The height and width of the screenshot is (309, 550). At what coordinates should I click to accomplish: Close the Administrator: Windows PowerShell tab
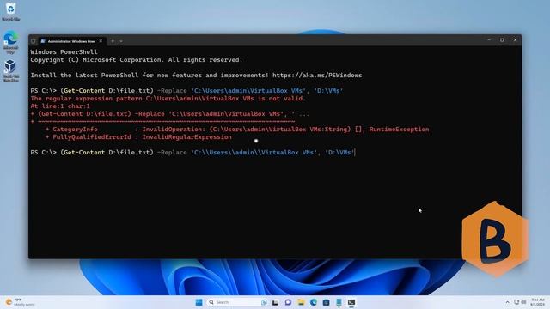[101, 41]
